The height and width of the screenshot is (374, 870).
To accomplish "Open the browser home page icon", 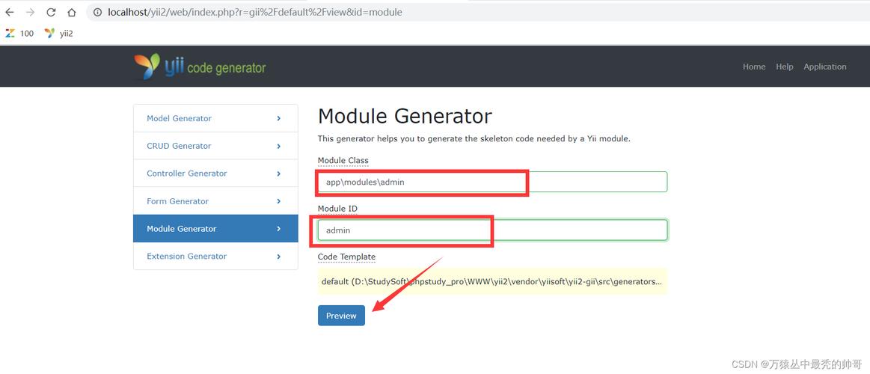I will tap(71, 12).
